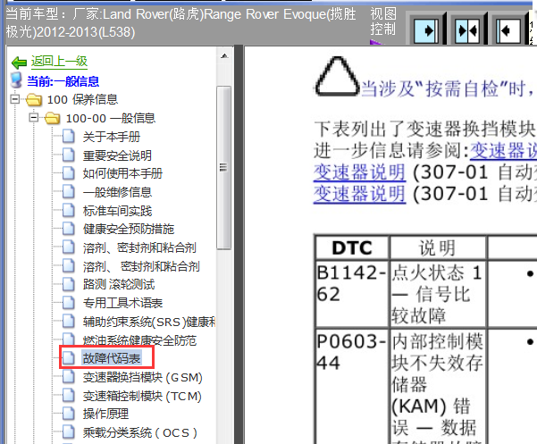Open 关于本手册 document
Screen dimensions: 537x444
112,137
